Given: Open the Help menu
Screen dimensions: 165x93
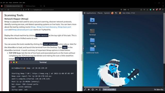Looking at the screenshot, I should tap(24, 3).
